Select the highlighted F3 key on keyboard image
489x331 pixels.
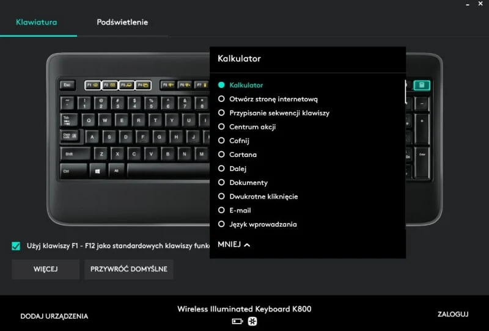pos(127,85)
